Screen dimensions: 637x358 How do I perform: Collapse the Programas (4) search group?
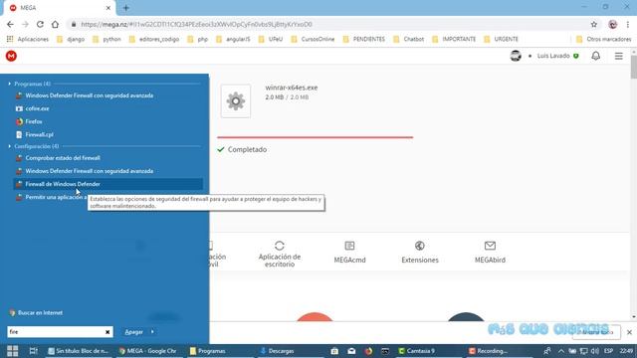(x=10, y=84)
